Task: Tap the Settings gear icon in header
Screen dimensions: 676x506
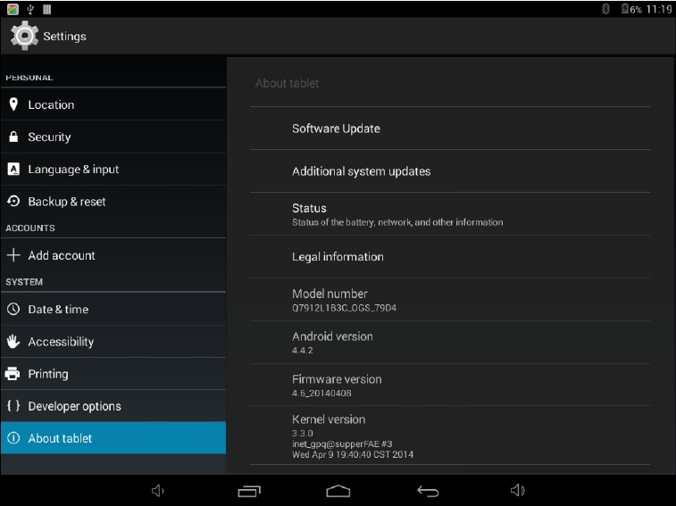Action: (25, 36)
